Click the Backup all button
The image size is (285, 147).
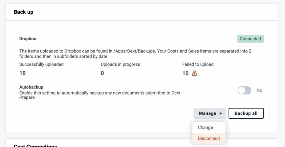coord(246,113)
